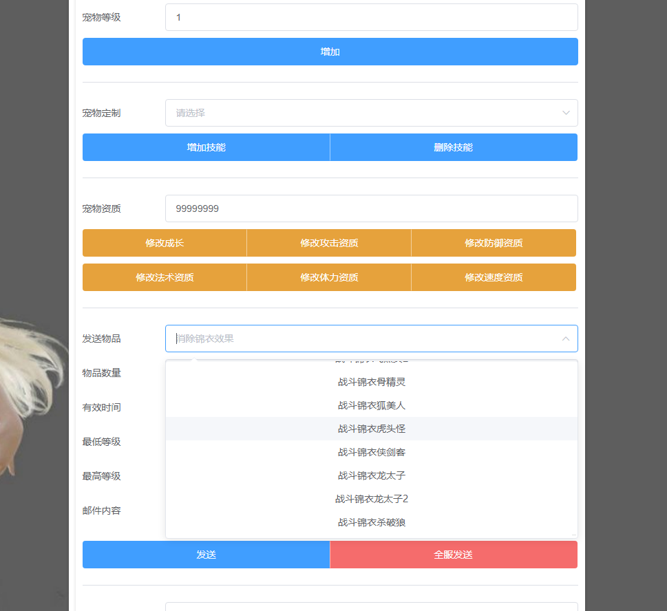Select 战斗锦衣骨精灵 from the list
The width and height of the screenshot is (667, 611).
click(371, 382)
